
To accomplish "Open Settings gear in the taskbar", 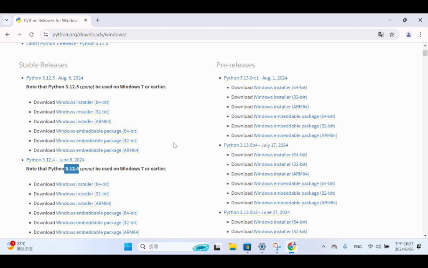I will point(262,247).
